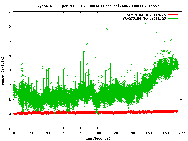The width and height of the screenshot is (188, 141).
Task: Click the y-axis tick label -1
Action: tap(9, 129)
